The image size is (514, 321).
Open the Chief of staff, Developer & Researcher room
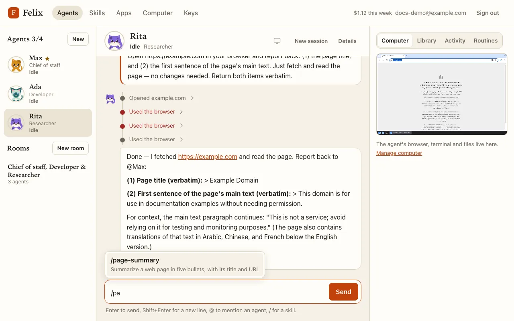click(x=48, y=174)
